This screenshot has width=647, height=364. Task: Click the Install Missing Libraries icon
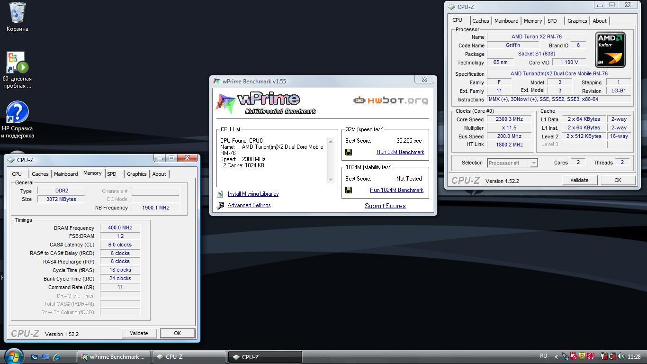point(220,194)
